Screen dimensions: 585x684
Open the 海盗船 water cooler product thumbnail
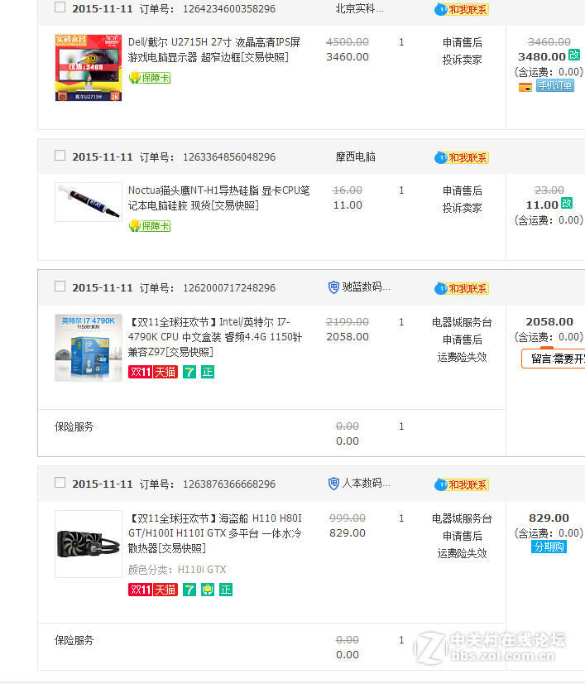(89, 544)
